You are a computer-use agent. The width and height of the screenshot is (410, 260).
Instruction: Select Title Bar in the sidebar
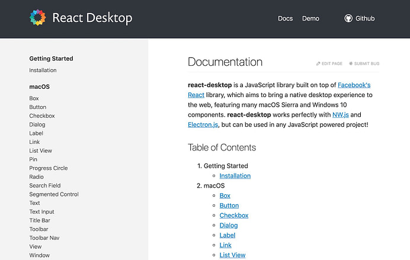pos(40,220)
